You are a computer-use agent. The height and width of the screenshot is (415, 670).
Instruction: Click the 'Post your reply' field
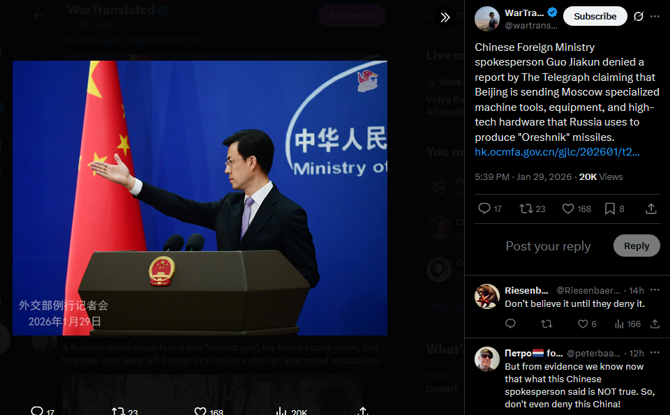pos(549,246)
